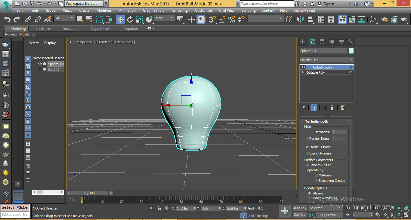Screen dimensions: 411x220
Task: Click the Sphere001 object color swatch
Action: (x=351, y=51)
